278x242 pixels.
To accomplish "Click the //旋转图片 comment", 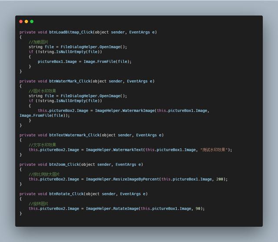I will (39, 204).
